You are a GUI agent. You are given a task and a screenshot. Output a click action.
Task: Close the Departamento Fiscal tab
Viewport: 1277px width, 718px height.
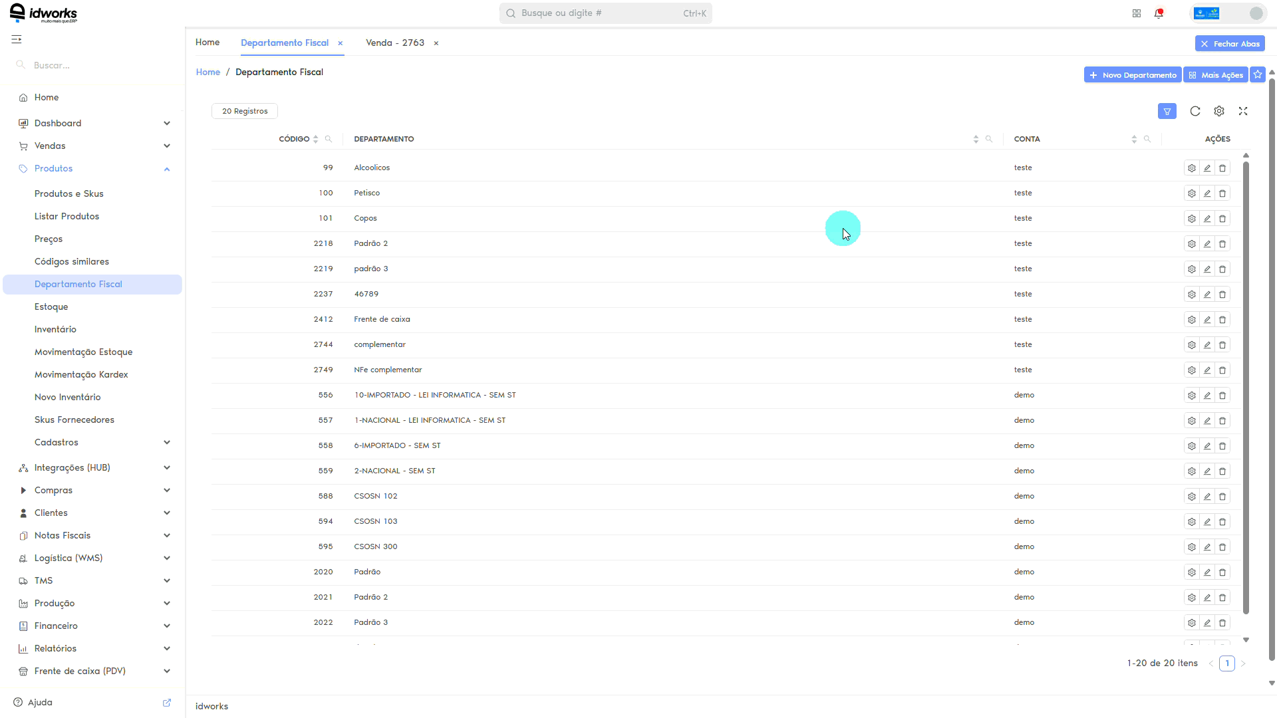coord(341,43)
